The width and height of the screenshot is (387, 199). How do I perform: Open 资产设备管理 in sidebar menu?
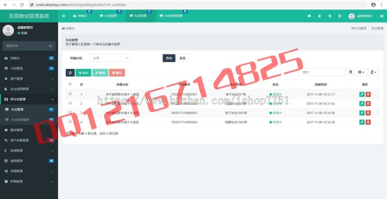click(29, 140)
